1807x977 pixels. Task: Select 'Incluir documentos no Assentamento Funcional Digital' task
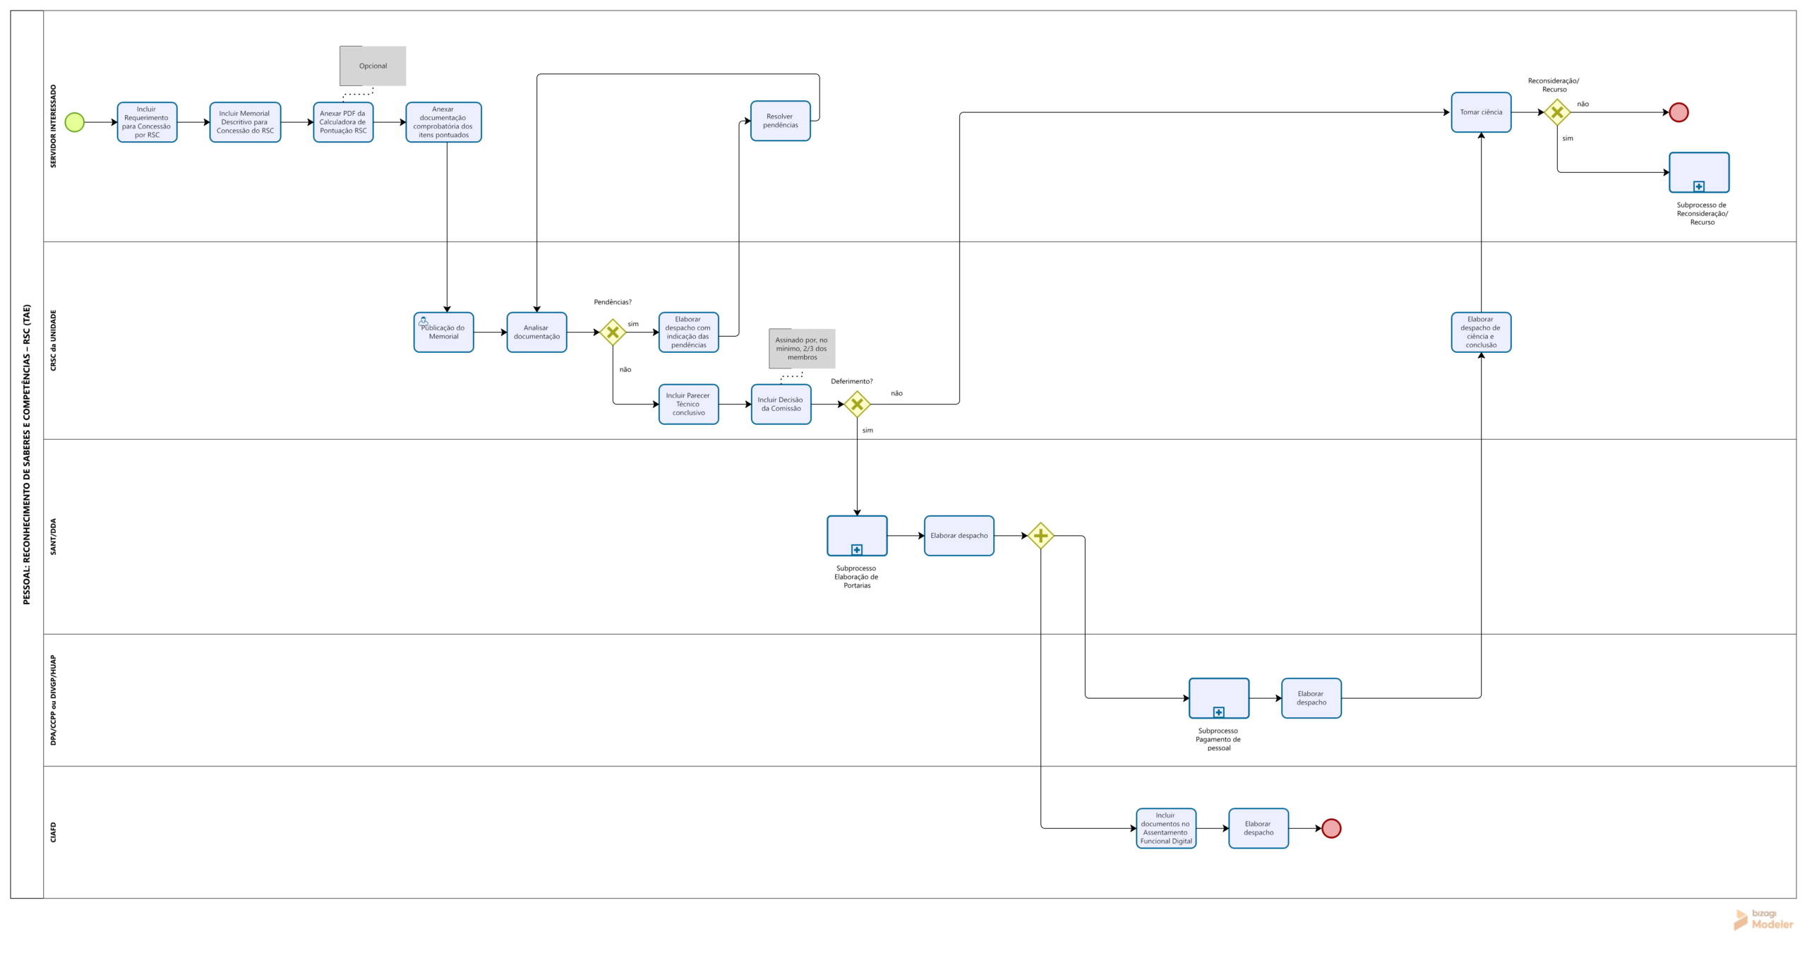pyautogui.click(x=1165, y=828)
